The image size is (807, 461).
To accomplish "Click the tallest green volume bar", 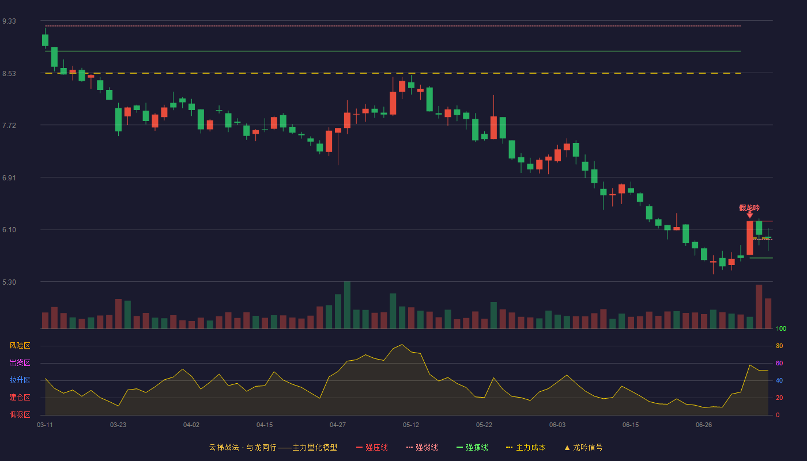I will [347, 305].
